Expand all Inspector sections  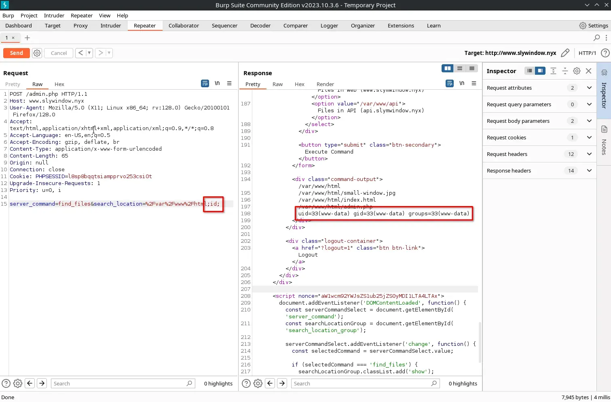point(553,71)
